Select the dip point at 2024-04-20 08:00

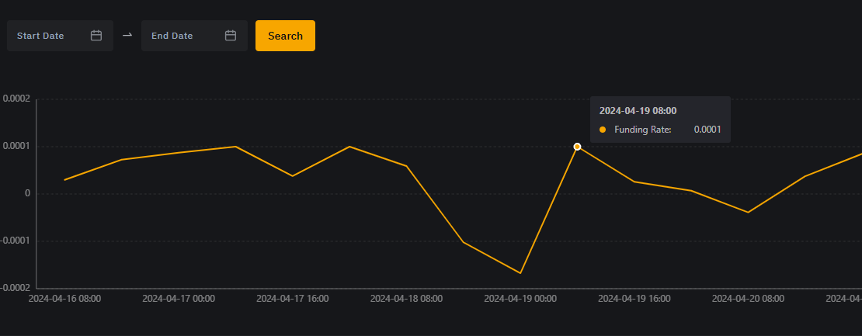pos(748,212)
